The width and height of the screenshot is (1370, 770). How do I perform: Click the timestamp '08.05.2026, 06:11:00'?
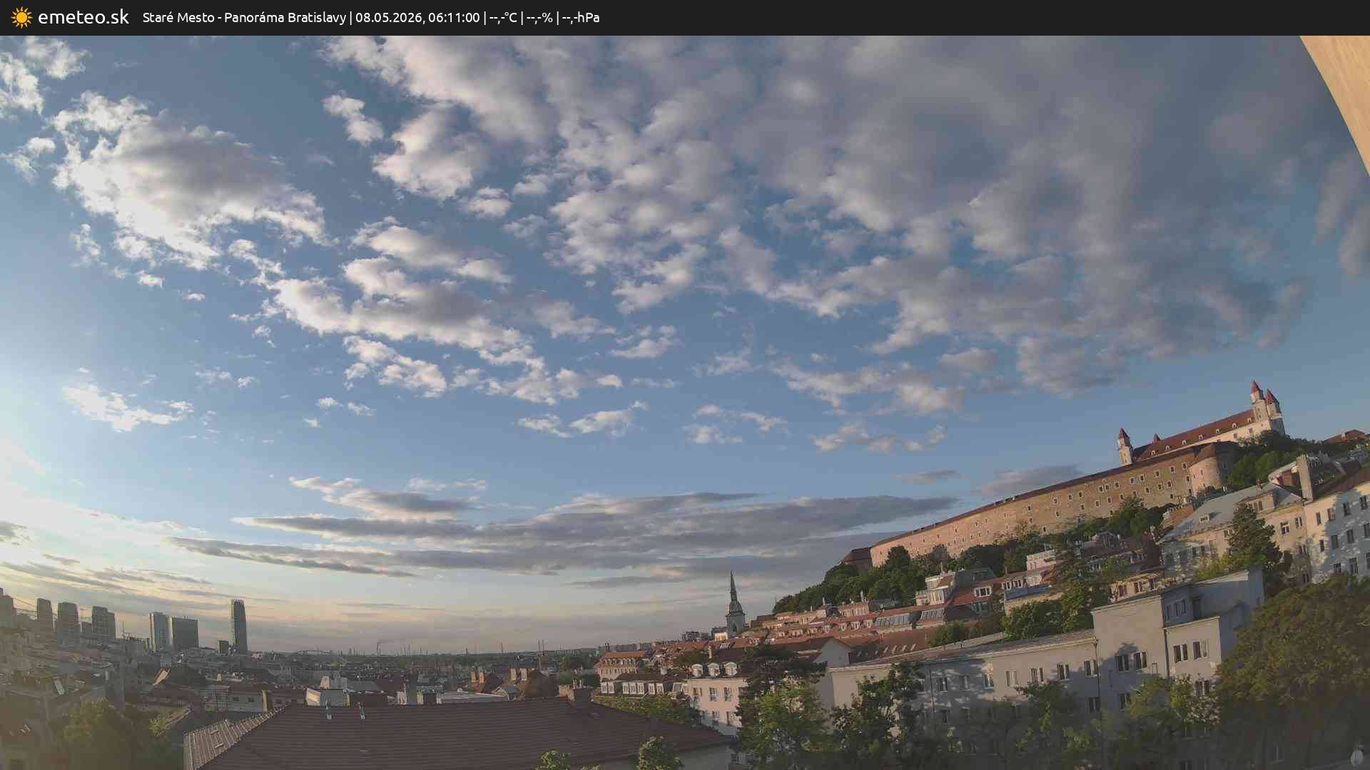[x=417, y=18]
